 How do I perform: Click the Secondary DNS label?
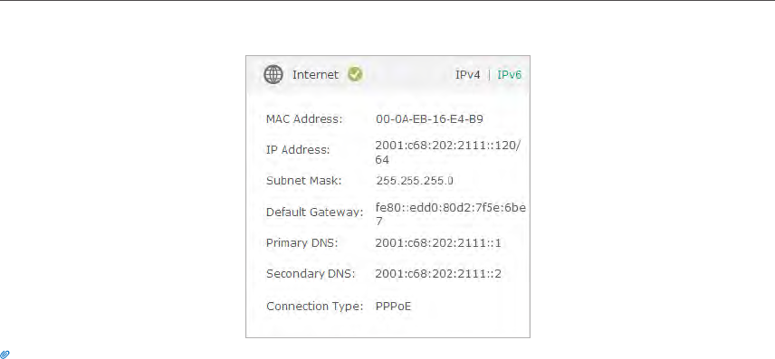point(311,274)
